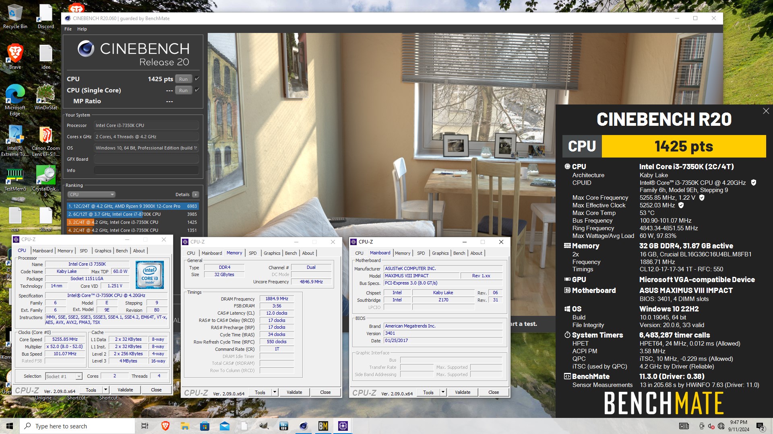Open TestMem5 desktop icon
The width and height of the screenshot is (773, 434).
point(15,178)
